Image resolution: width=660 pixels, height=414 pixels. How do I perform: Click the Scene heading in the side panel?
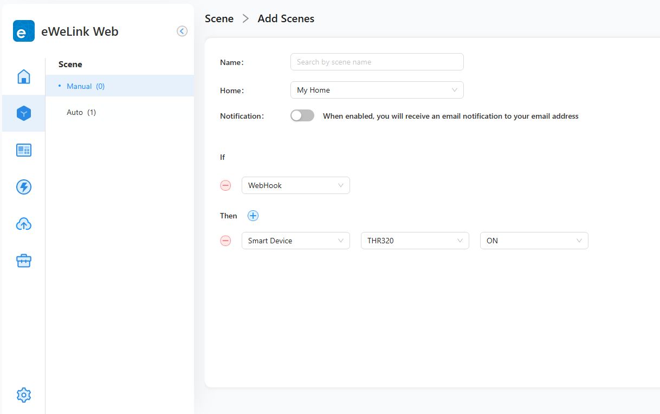coord(70,64)
